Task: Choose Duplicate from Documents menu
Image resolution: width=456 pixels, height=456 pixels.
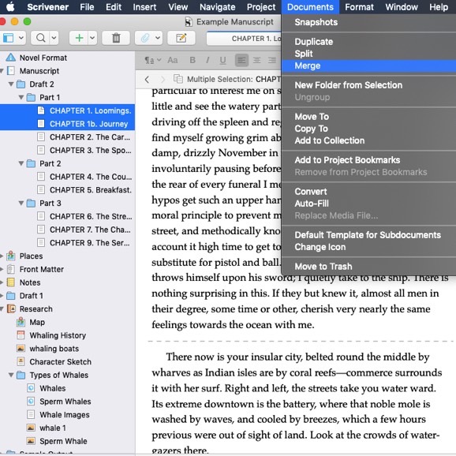Action: [368, 42]
